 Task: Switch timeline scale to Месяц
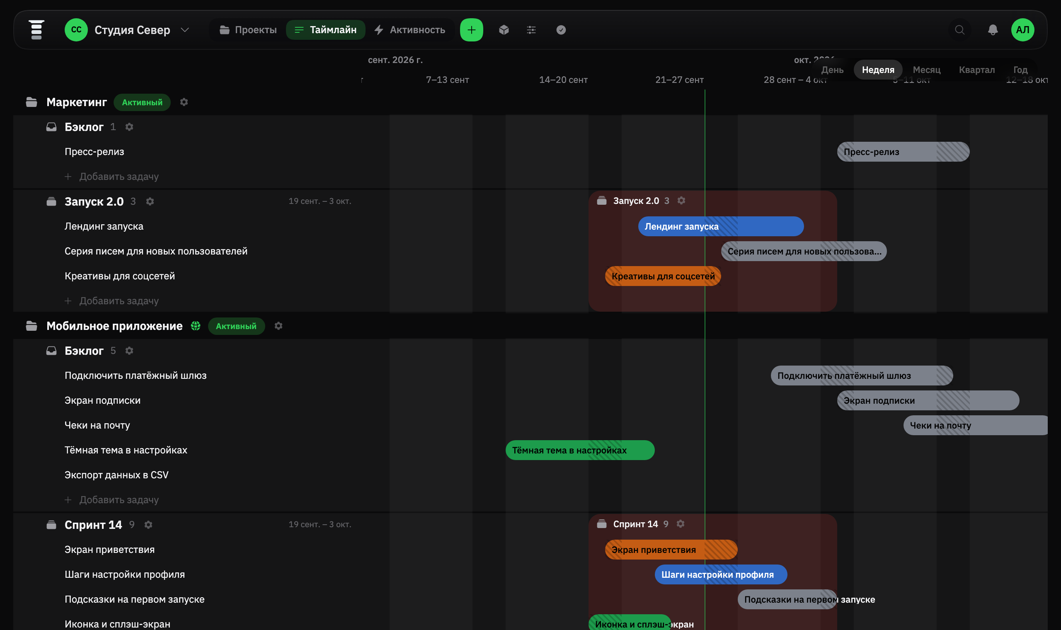pos(926,70)
